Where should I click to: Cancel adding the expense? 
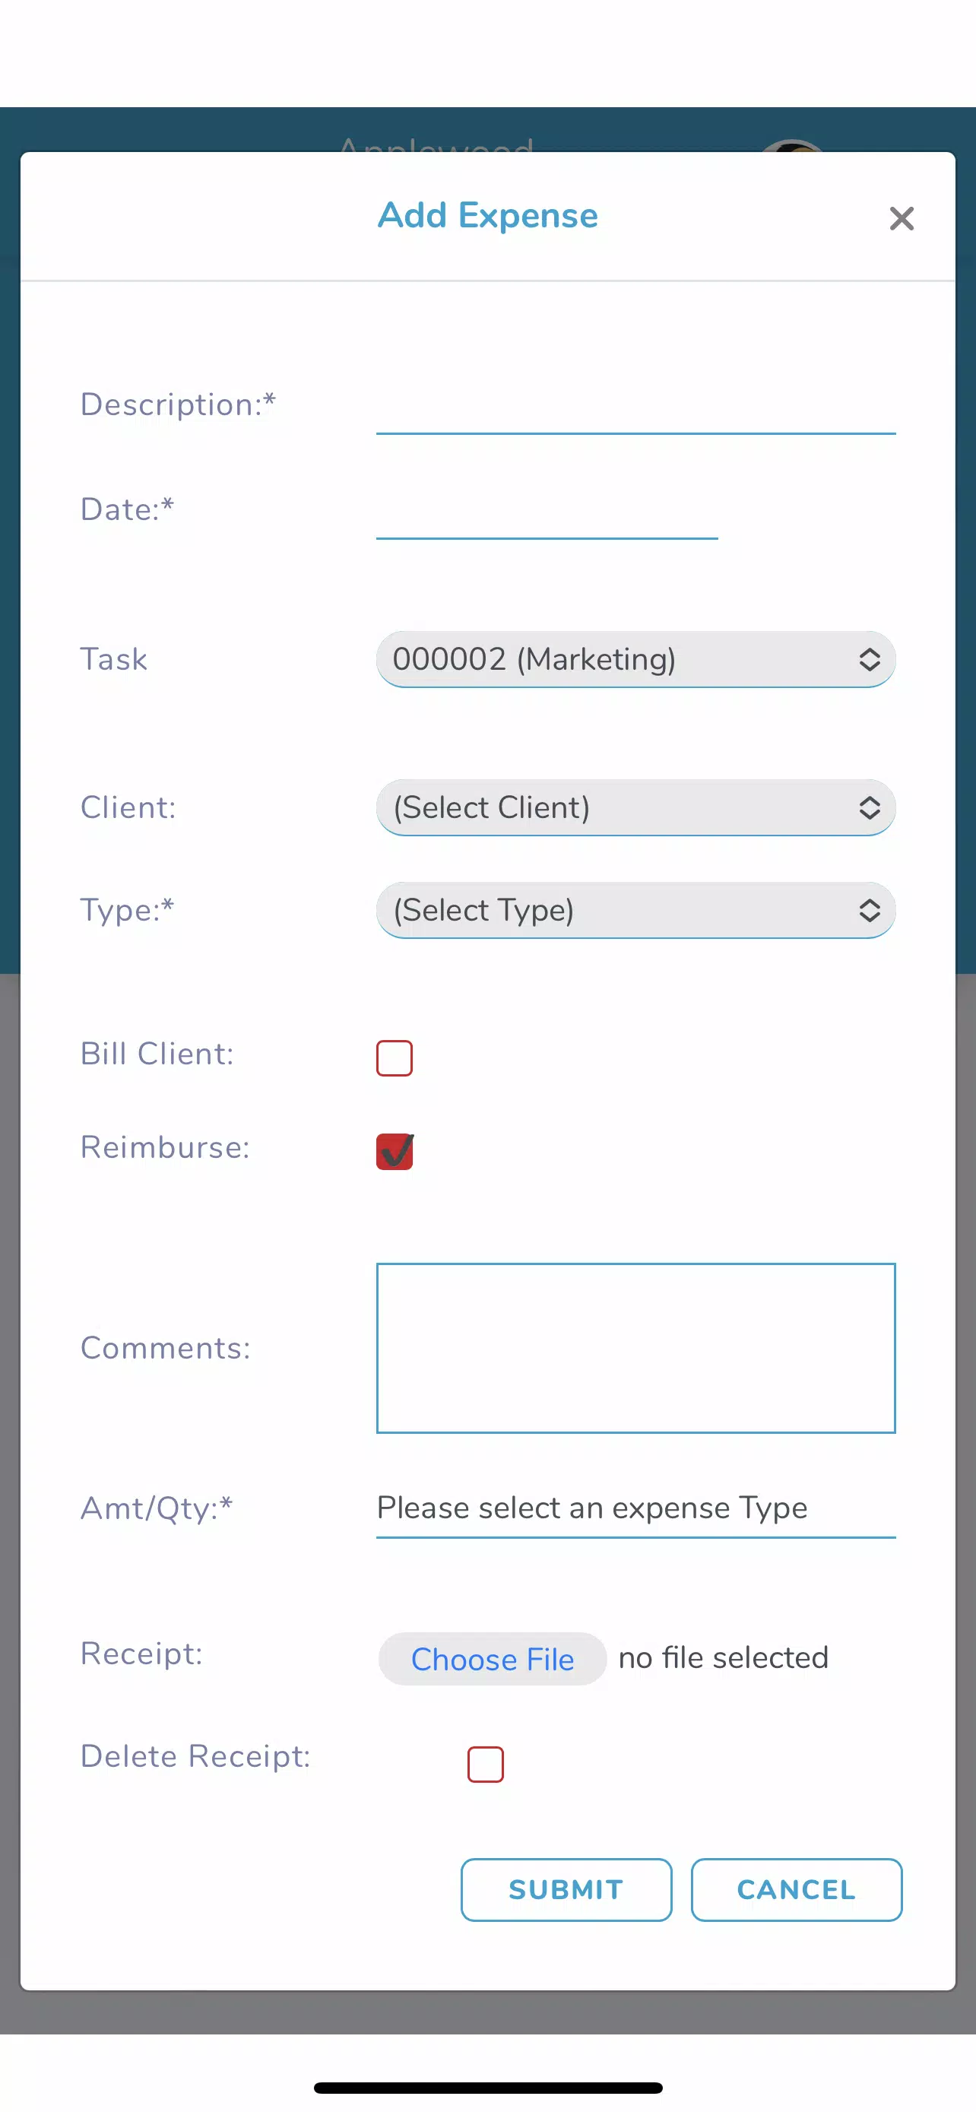coord(796,1889)
